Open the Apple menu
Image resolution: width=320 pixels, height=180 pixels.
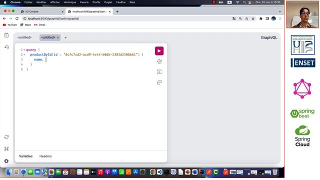point(5,2)
